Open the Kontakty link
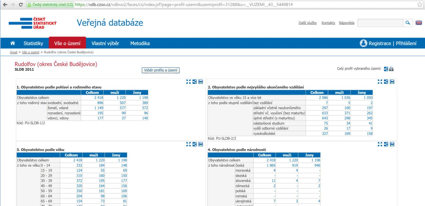The height and width of the screenshot is (206, 425). [328, 23]
